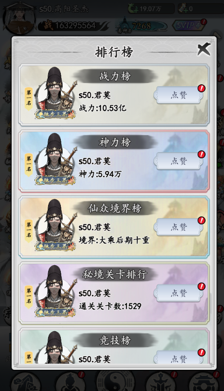The height and width of the screenshot is (391, 224).
Task: Add currency via the 19.07万 plus icon
Action: [x=133, y=9]
